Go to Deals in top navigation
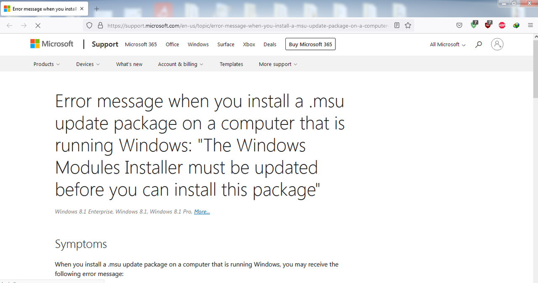 [x=270, y=44]
